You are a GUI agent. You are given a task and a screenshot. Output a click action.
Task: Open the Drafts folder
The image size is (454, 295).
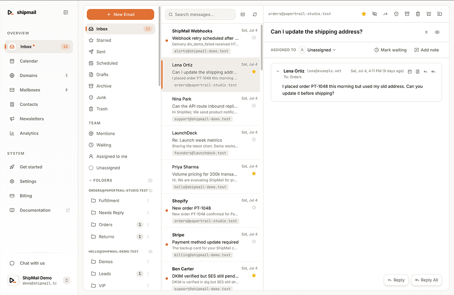click(120, 75)
